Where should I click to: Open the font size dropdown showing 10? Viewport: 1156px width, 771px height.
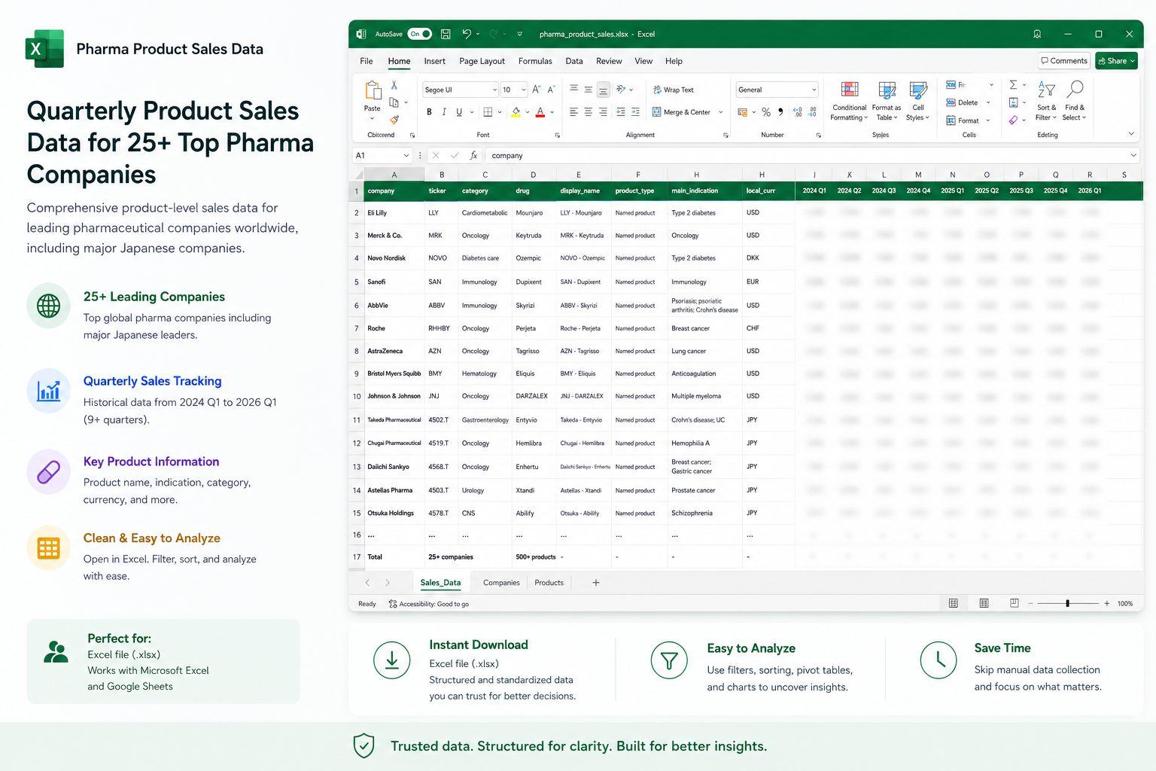click(524, 90)
